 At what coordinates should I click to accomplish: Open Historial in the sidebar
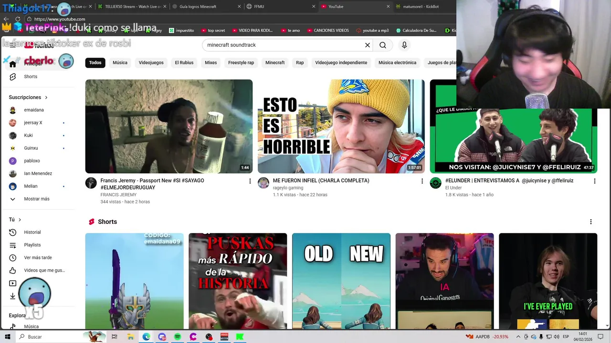[x=32, y=232]
